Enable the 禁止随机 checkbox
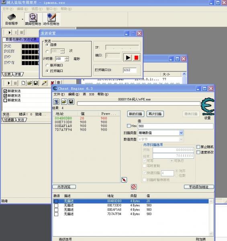 point(198,147)
